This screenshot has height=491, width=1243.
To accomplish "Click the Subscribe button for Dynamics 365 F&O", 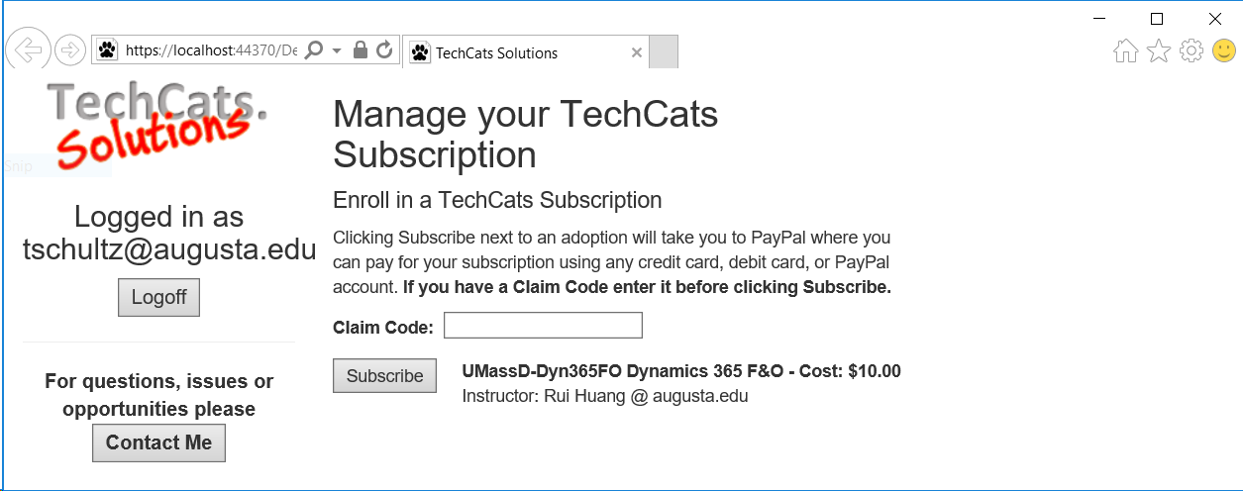I will point(384,376).
